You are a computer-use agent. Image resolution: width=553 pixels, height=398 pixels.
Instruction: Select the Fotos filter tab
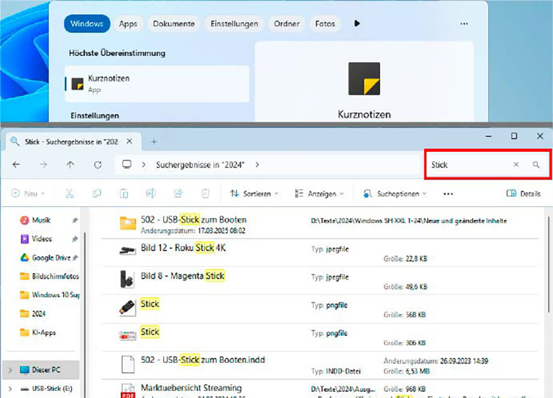[x=325, y=23]
